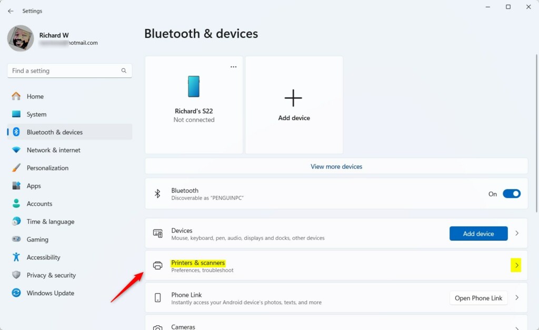The image size is (539, 330).
Task: Click View more devices
Action: click(x=336, y=166)
